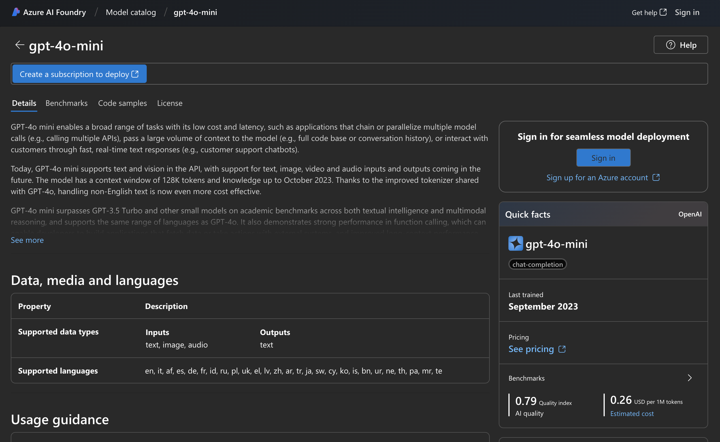
Task: Click the 'text, image, audio' inputs value
Action: [x=176, y=345]
